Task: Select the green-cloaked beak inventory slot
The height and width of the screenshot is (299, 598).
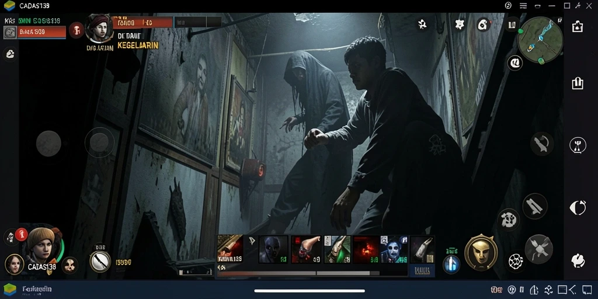Action: point(337,249)
